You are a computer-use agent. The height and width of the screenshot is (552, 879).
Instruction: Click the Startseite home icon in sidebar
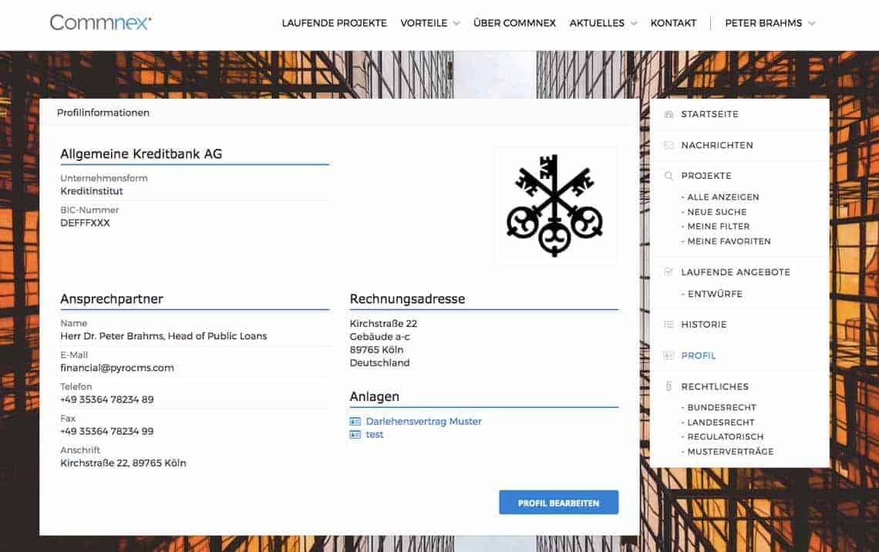click(x=669, y=114)
